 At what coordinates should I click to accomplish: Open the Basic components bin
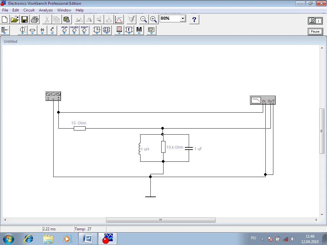click(x=32, y=30)
